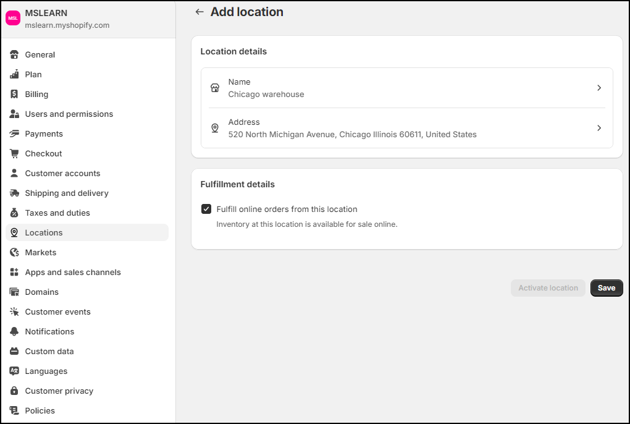The height and width of the screenshot is (424, 630).
Task: Click the Languages icon in sidebar
Action: (14, 371)
